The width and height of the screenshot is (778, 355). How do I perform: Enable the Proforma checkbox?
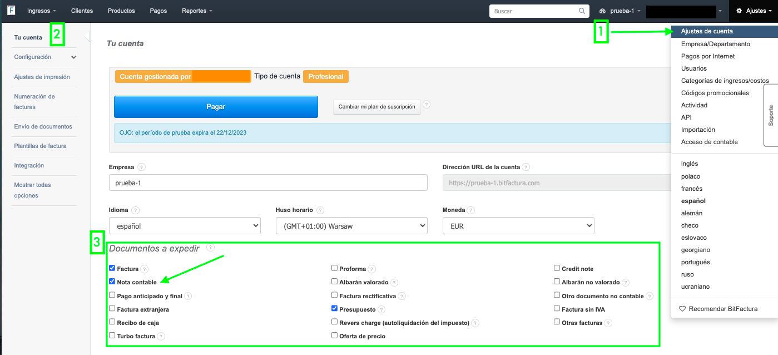click(334, 268)
